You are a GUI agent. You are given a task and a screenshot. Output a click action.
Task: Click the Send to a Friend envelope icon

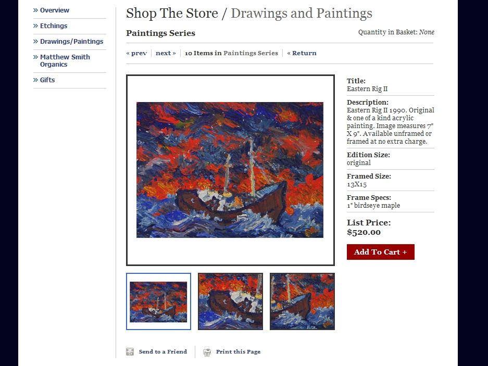click(130, 352)
